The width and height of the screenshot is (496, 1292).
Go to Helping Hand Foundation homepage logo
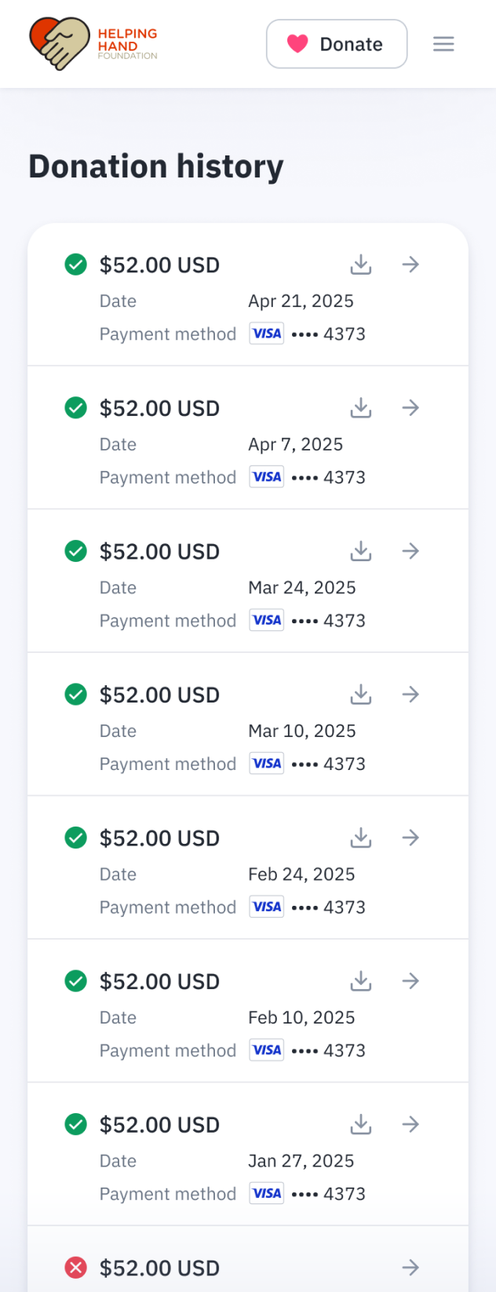coord(93,44)
